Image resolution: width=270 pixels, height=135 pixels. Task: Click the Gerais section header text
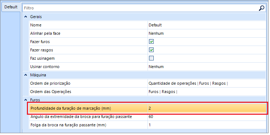coord(36,17)
